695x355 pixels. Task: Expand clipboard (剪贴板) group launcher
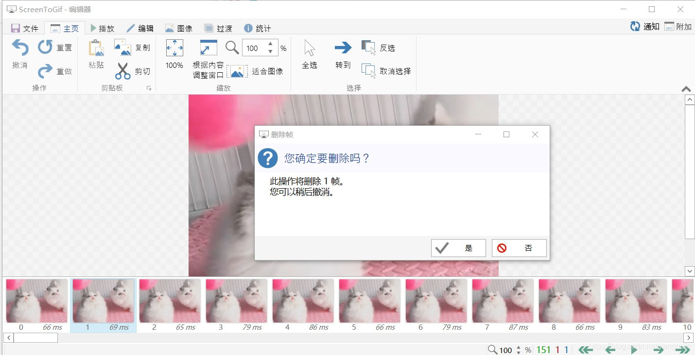(x=149, y=88)
